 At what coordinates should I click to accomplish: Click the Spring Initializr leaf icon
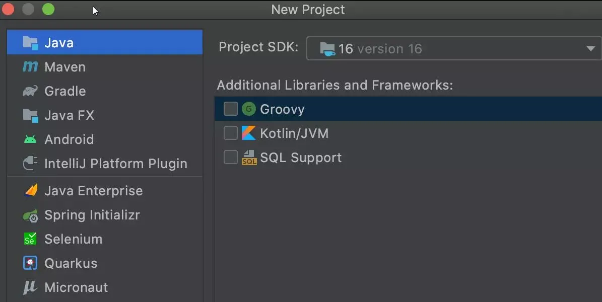[x=30, y=215]
